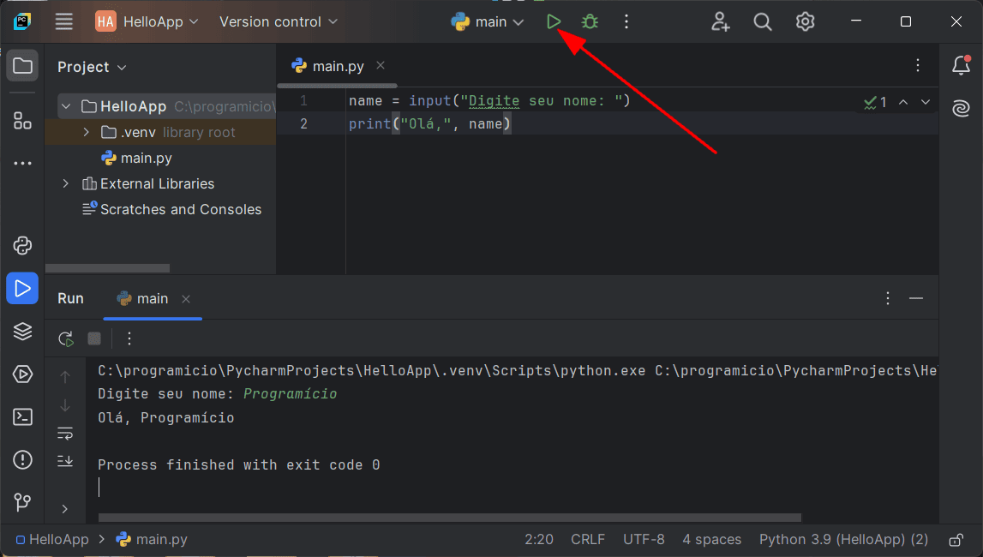Open Python Console tool window
The width and height of the screenshot is (983, 557).
(22, 246)
